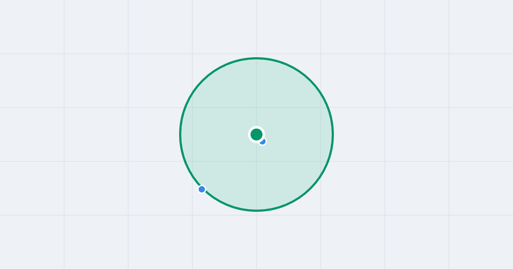This screenshot has width=513, height=269.
Task: Click the empty grid background left of the circle
Action: [x=96, y=134]
